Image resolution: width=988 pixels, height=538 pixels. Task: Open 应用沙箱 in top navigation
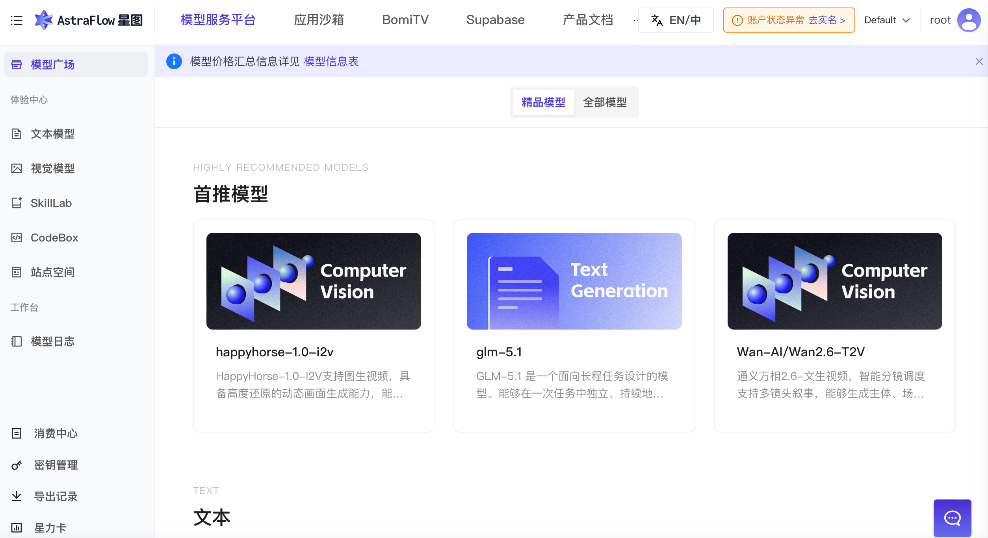pyautogui.click(x=319, y=20)
